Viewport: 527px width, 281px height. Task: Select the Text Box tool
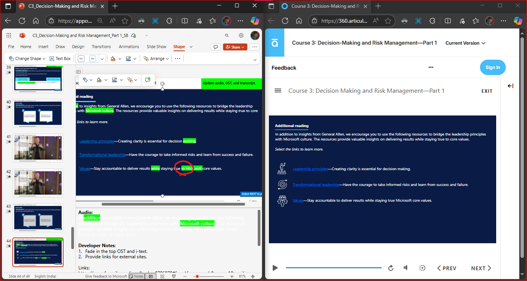[x=60, y=59]
